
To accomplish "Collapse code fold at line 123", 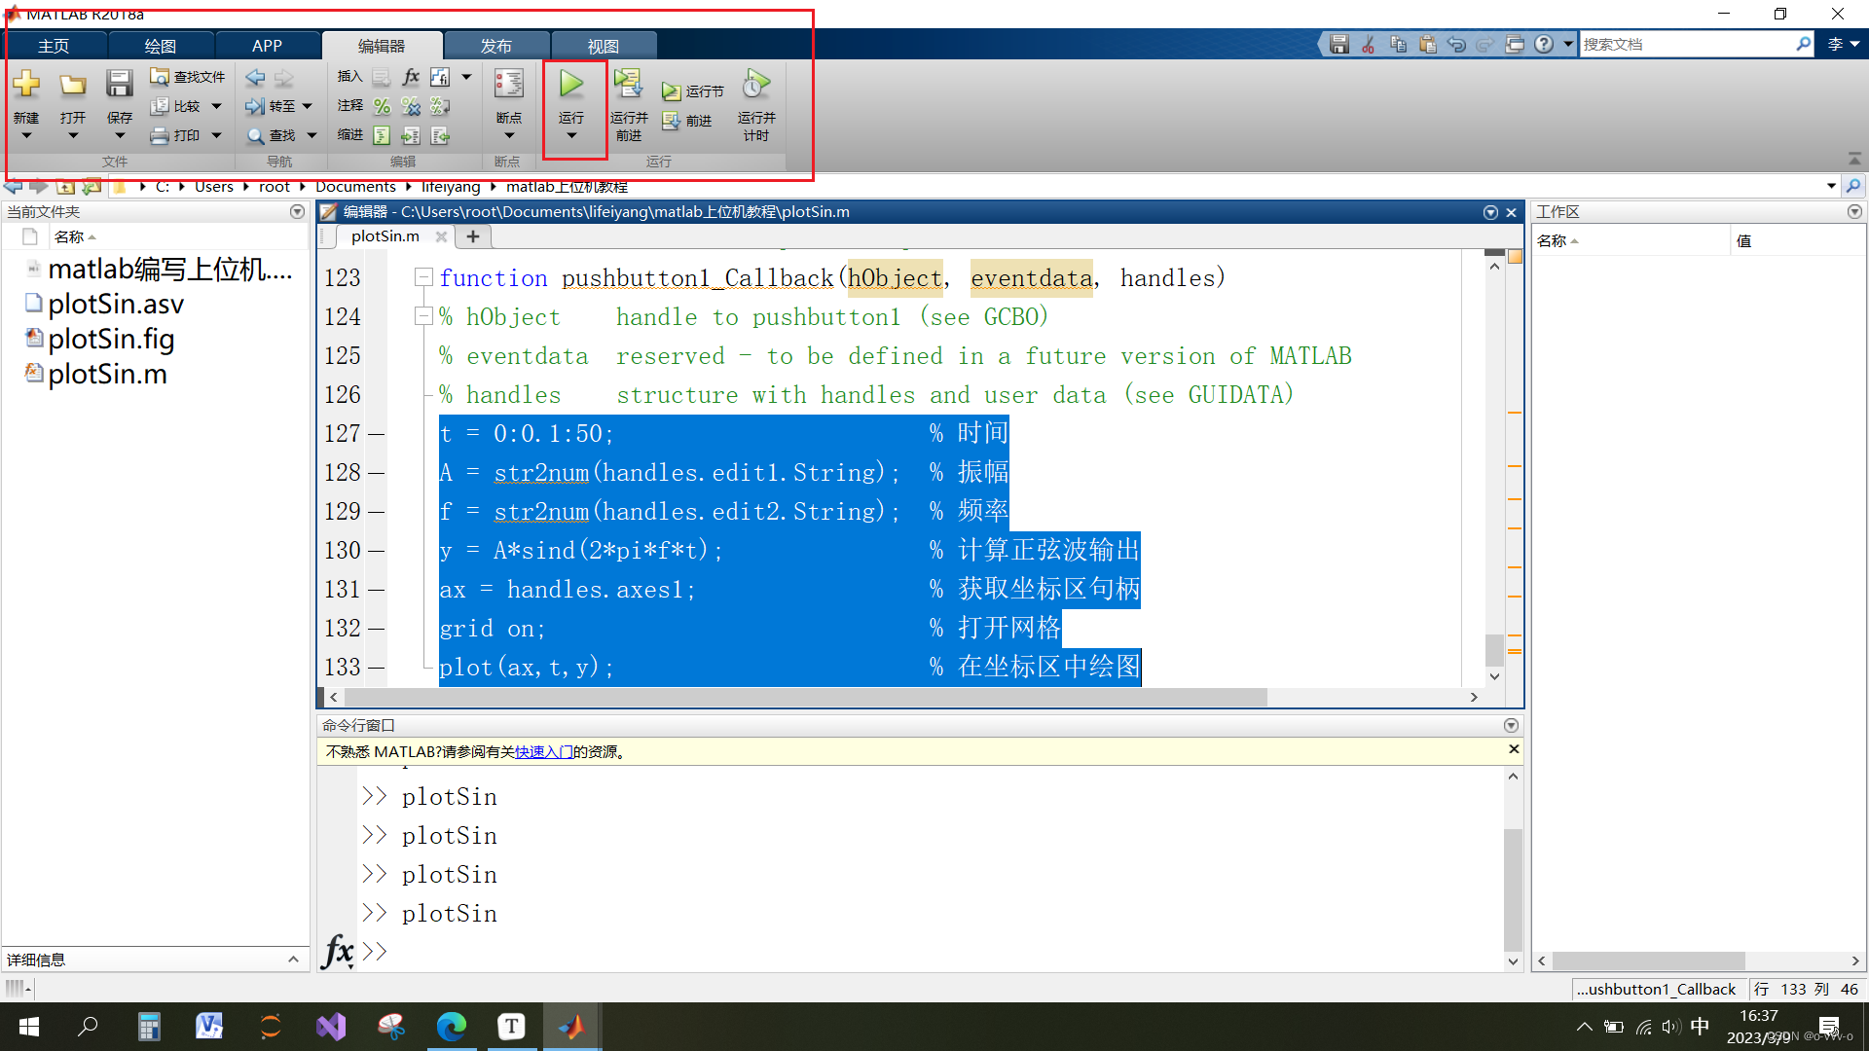I will 423,278.
